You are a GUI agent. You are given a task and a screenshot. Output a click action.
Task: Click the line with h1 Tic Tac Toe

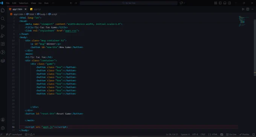point(38,57)
